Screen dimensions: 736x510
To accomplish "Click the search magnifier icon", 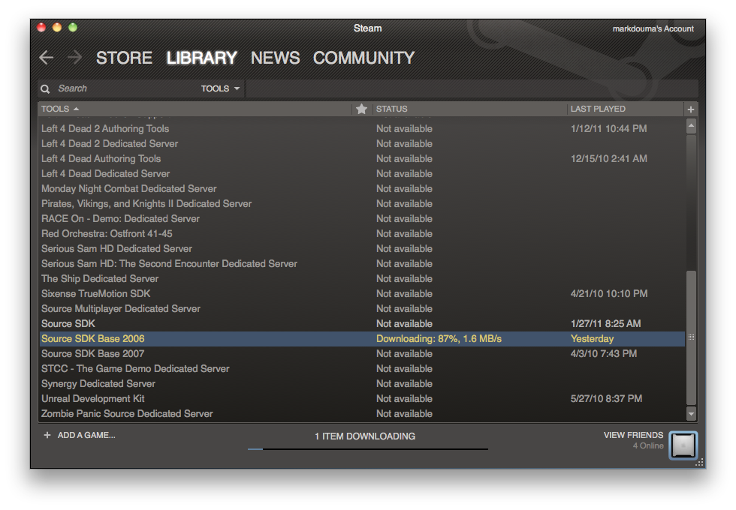I will click(x=45, y=88).
